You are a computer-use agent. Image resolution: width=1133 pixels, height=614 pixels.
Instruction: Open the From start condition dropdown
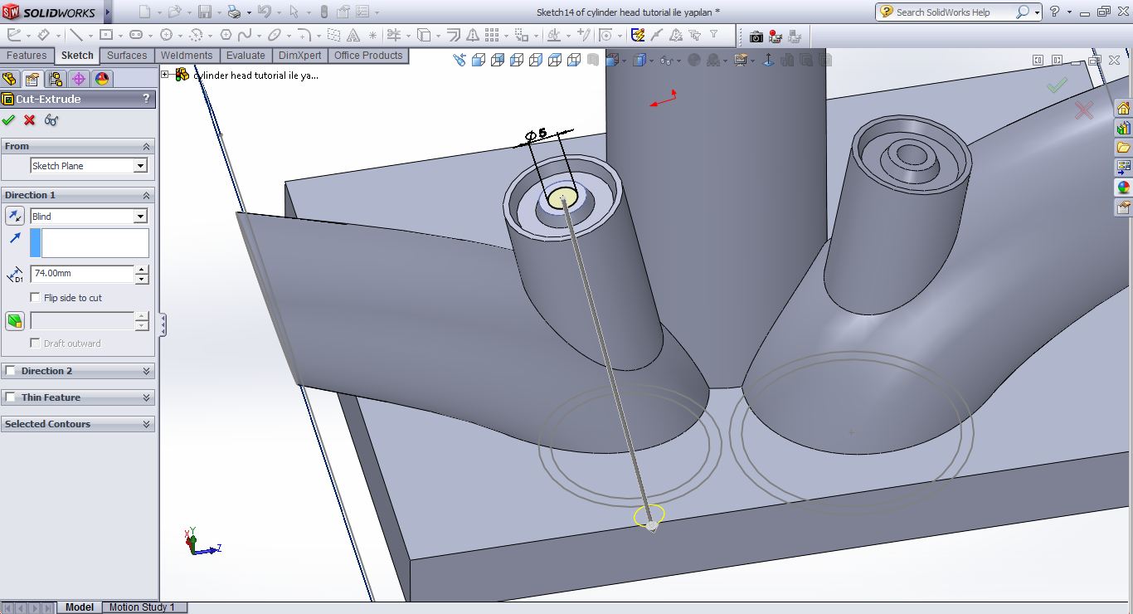coord(139,166)
